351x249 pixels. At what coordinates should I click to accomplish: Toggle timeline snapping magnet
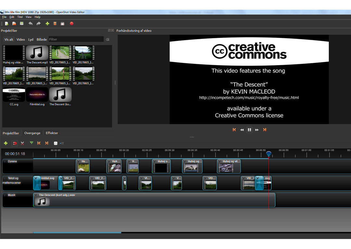(15, 143)
